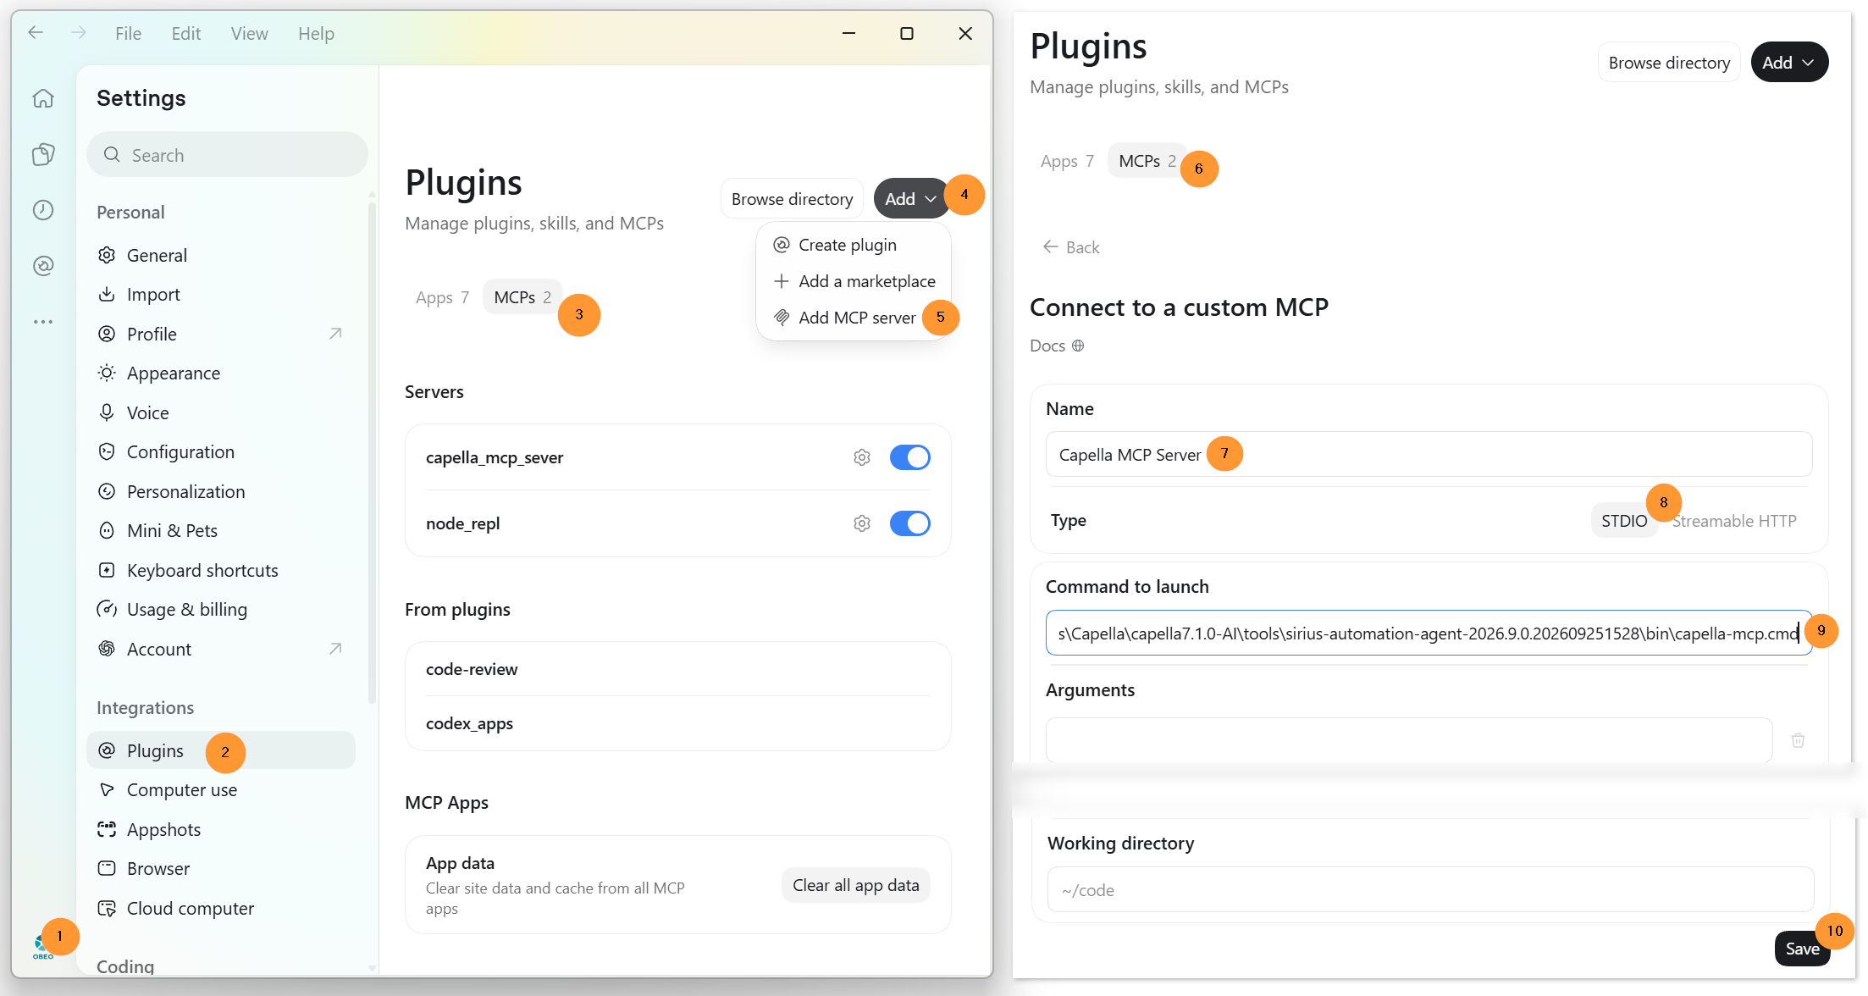This screenshot has width=1868, height=996.
Task: Open the Home icon in left rail
Action: coord(43,98)
